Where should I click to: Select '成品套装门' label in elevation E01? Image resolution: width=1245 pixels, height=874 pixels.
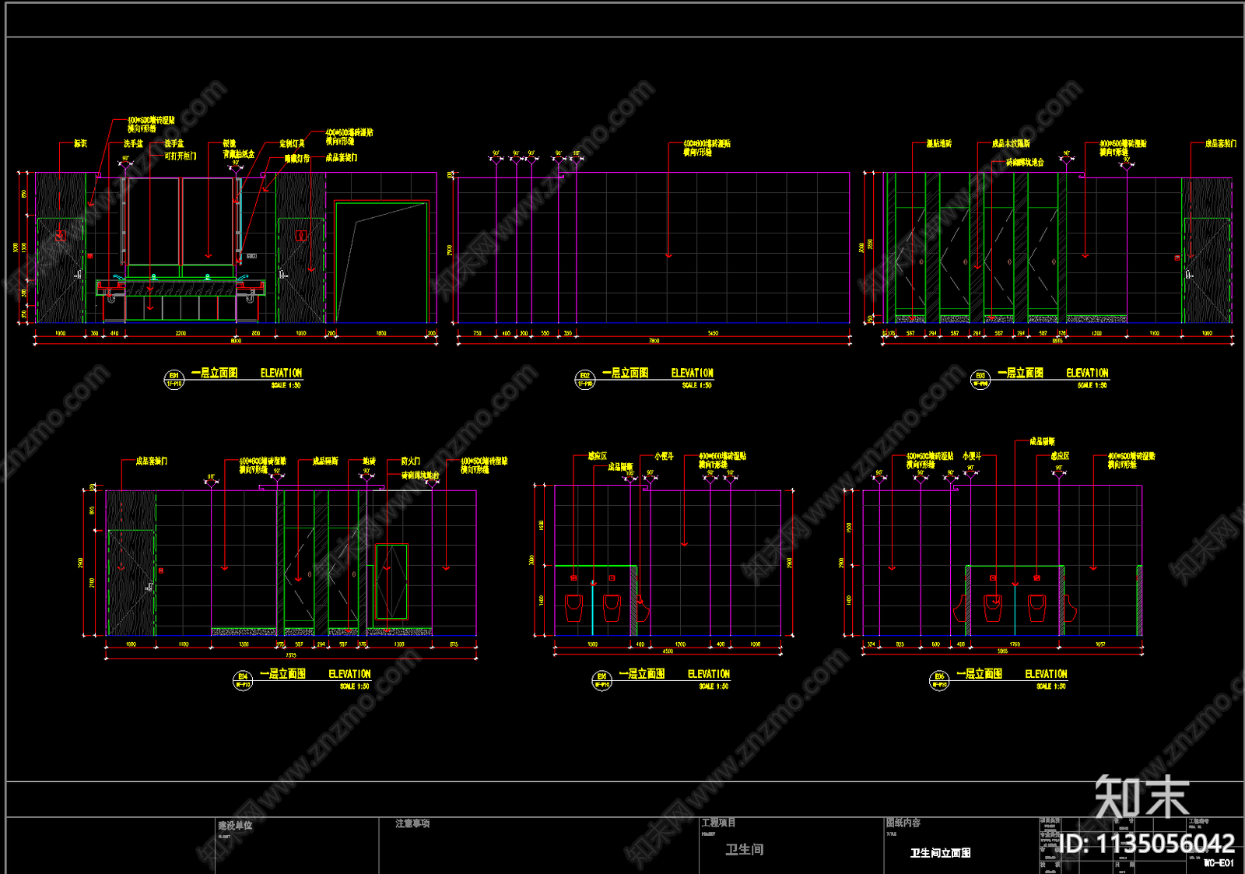[342, 157]
